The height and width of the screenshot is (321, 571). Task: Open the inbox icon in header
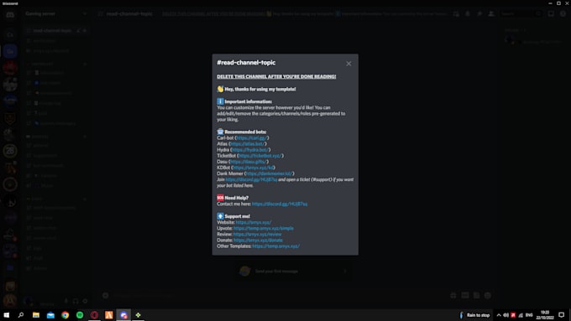[x=551, y=13]
